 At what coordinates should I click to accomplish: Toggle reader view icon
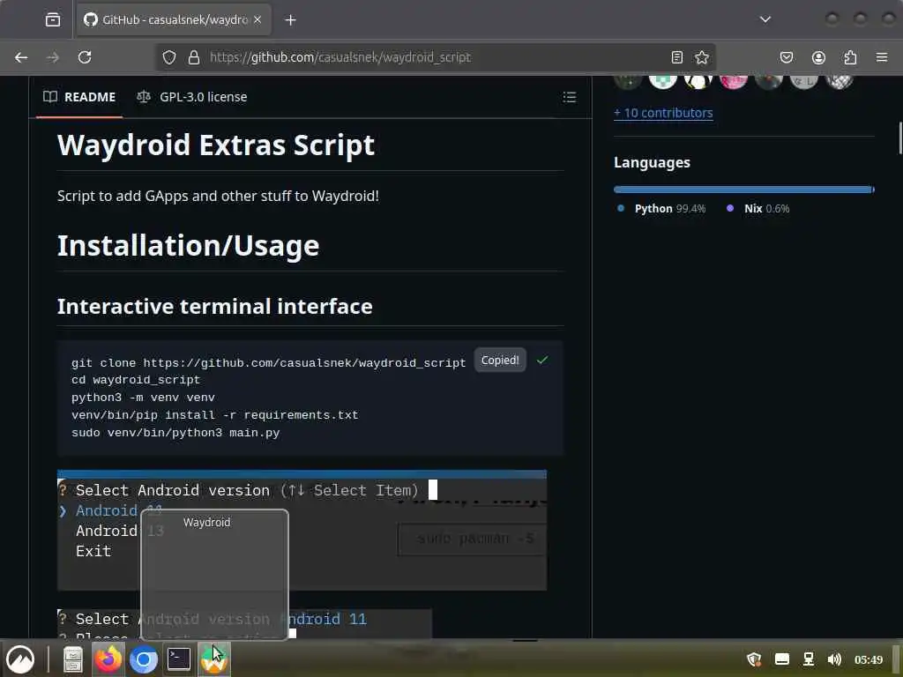(x=676, y=57)
